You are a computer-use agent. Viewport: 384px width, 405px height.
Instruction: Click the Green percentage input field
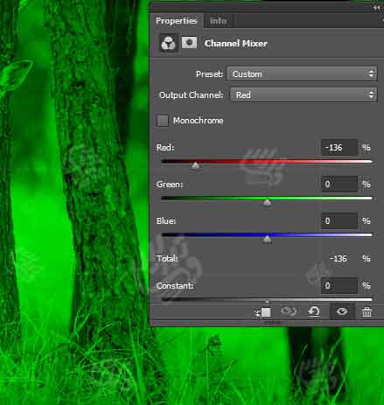pos(339,185)
